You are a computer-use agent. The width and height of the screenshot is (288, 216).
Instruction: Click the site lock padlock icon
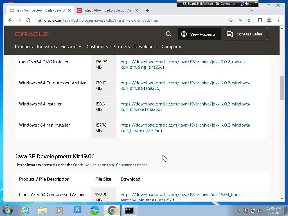tap(39, 20)
